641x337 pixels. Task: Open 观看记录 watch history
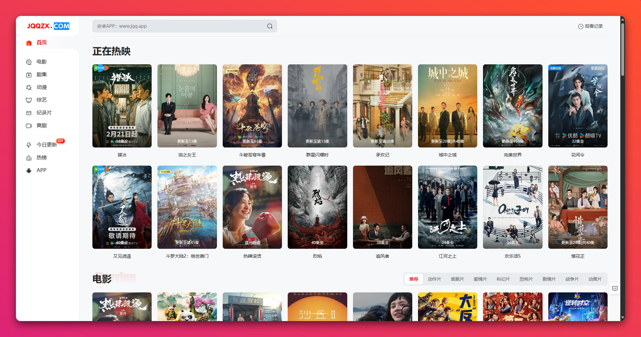pyautogui.click(x=590, y=26)
